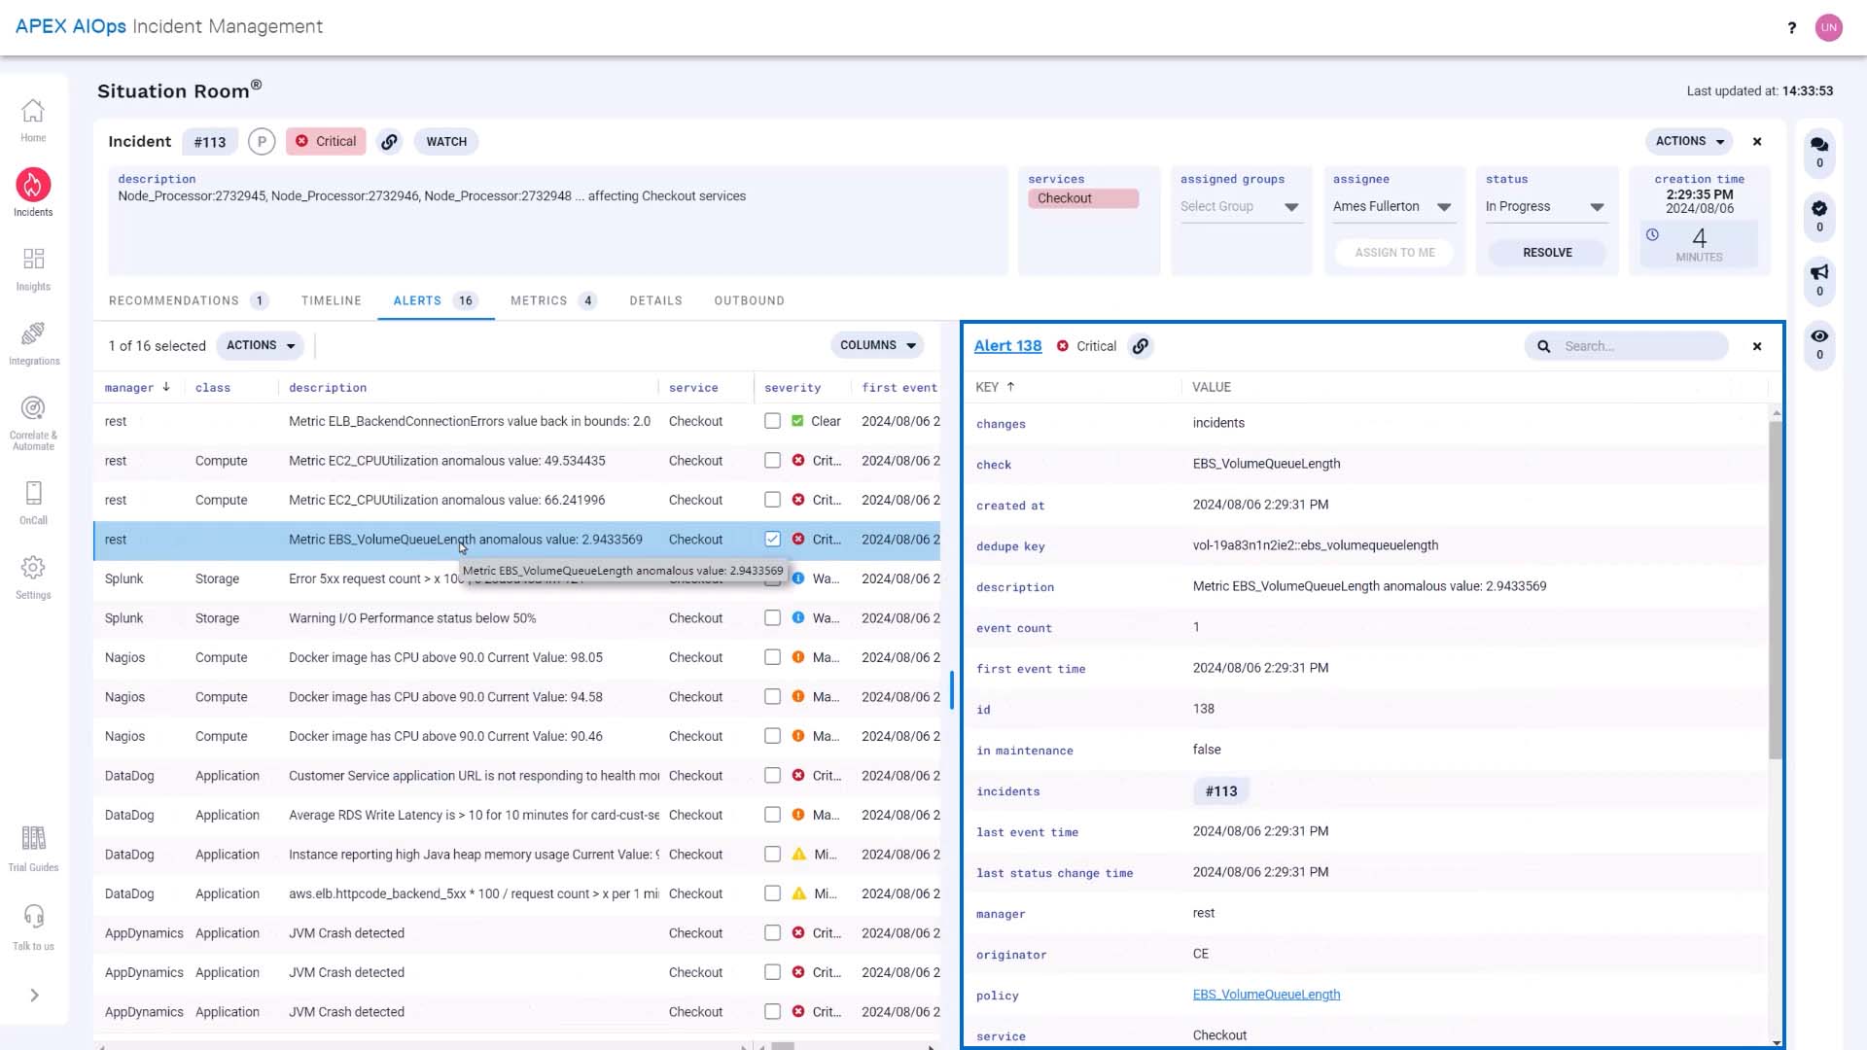
Task: Click the announcements megaphone icon
Action: pyautogui.click(x=1819, y=272)
